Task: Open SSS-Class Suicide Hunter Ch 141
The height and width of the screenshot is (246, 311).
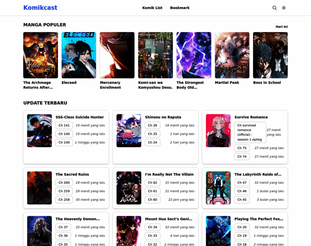Action: [x=64, y=125]
